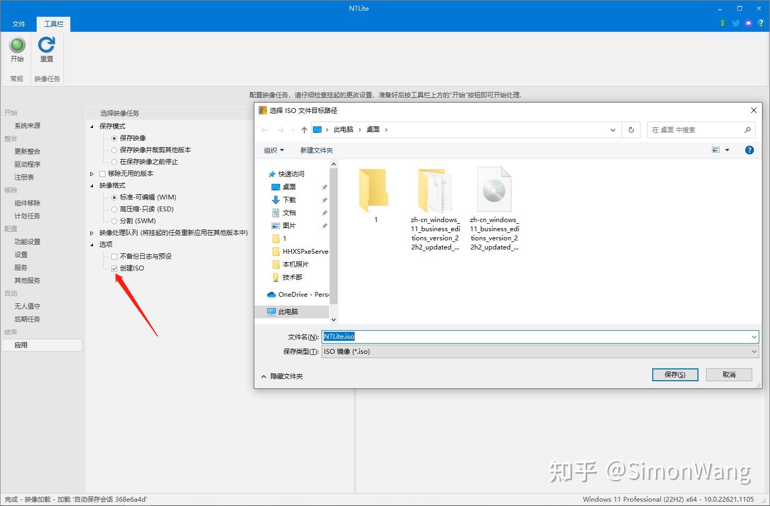Select the 高压缩-只读 (ESD) radio button
770x506 pixels.
tap(115, 209)
